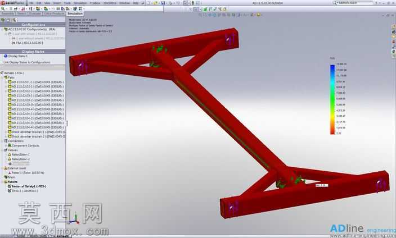Select AD.11.5.02.00 Configuration(s) (FEA) root item
Screen dimensions: 396x238
tap(31, 29)
